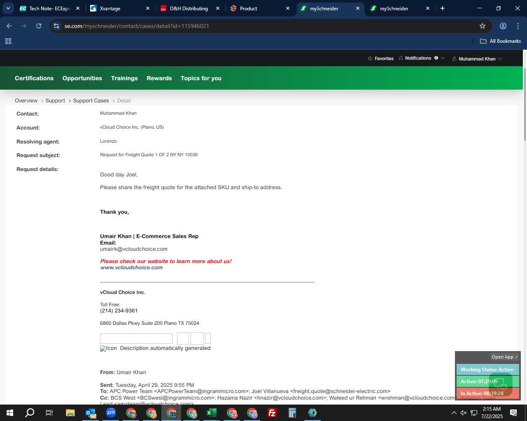
Task: Open Favorites in the header
Action: point(380,58)
